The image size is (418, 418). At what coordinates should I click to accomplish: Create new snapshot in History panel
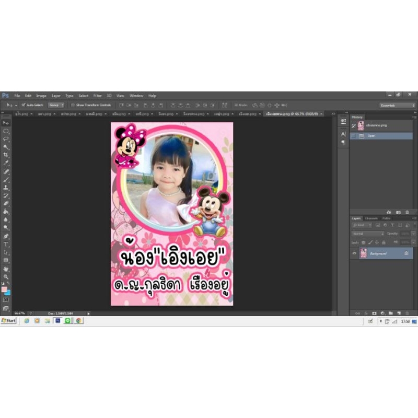(398, 212)
